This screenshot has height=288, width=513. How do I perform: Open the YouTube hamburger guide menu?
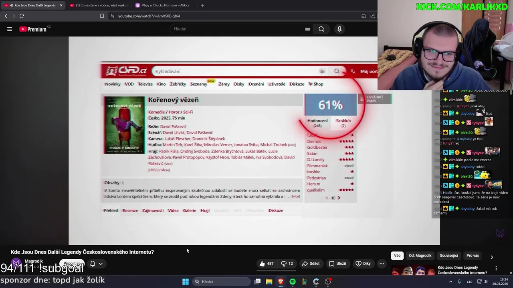click(x=10, y=29)
